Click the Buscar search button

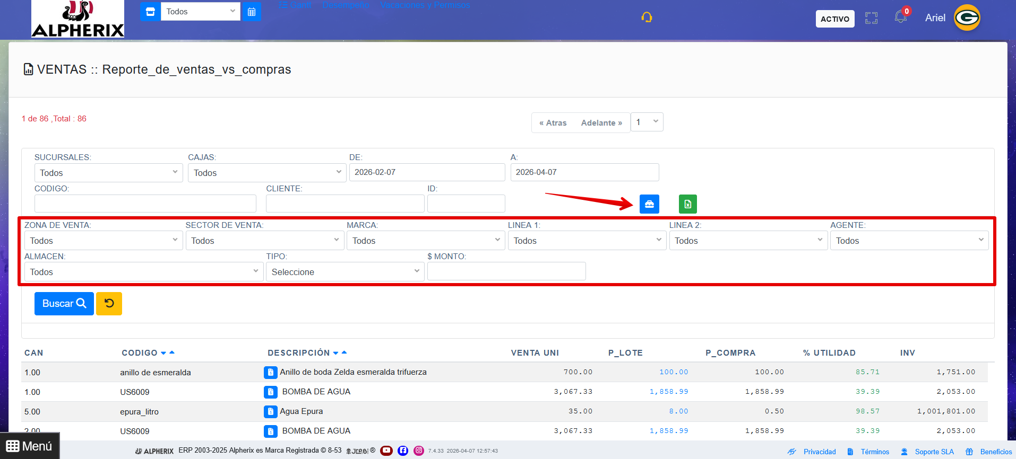coord(64,304)
